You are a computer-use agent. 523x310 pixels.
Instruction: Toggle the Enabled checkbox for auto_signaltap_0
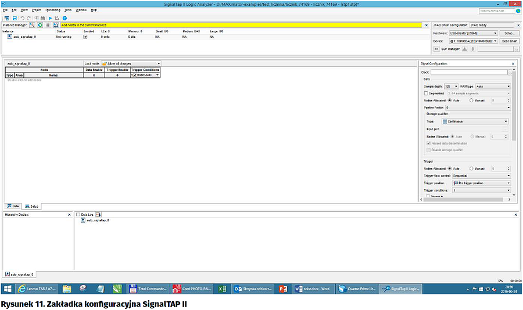click(x=85, y=36)
